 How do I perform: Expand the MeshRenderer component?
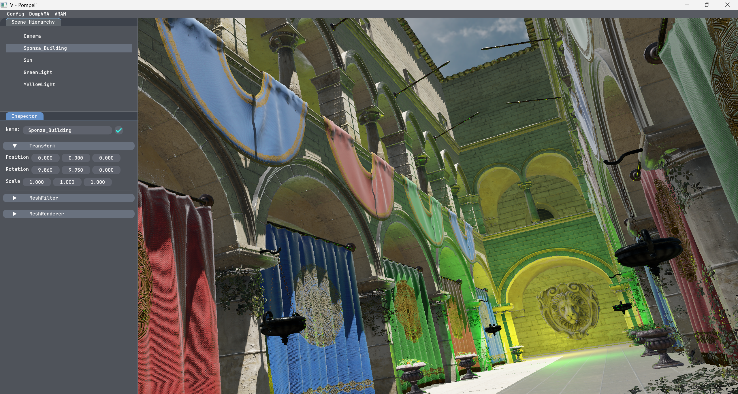coord(15,214)
